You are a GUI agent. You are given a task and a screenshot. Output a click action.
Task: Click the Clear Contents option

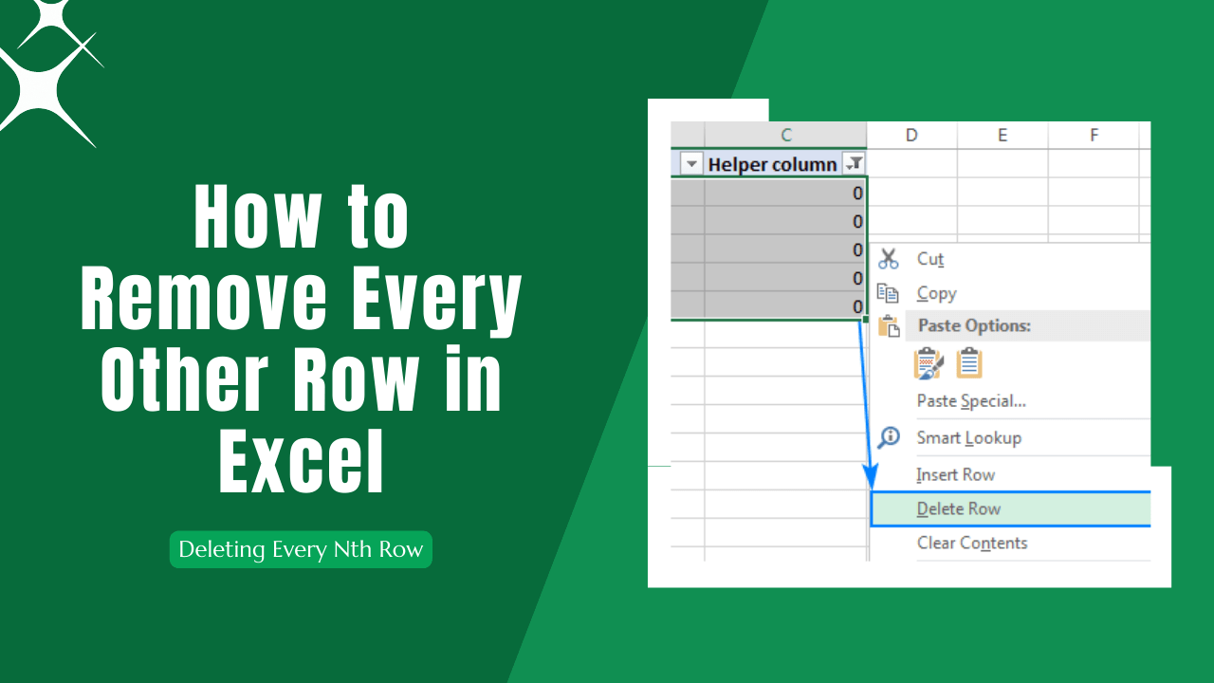[971, 543]
